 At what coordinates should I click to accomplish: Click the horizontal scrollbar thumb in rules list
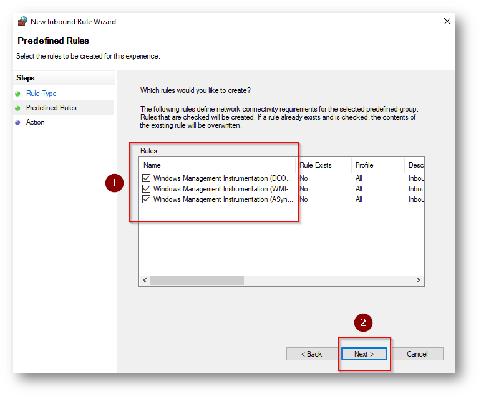tap(197, 280)
